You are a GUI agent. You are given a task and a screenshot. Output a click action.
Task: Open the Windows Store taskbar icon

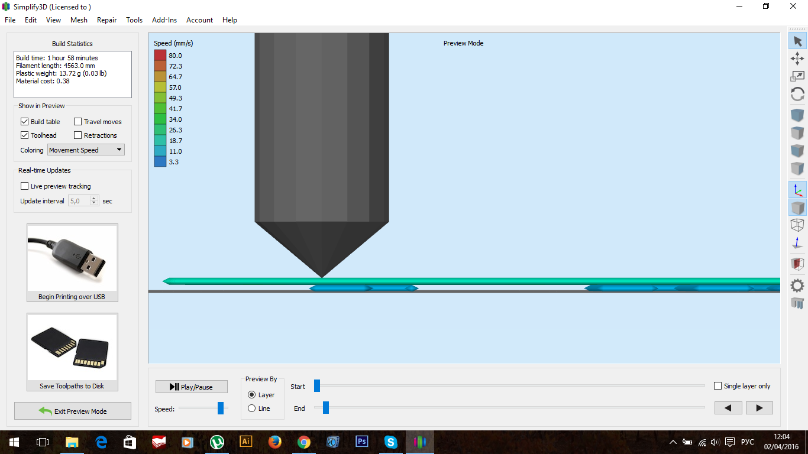pyautogui.click(x=130, y=442)
